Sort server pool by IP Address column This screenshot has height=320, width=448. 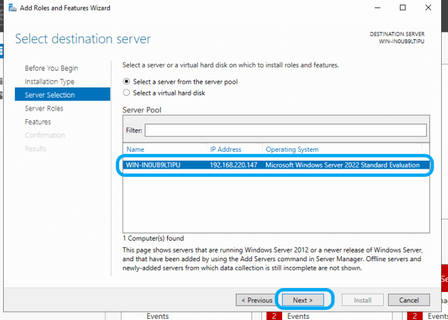[x=226, y=149]
